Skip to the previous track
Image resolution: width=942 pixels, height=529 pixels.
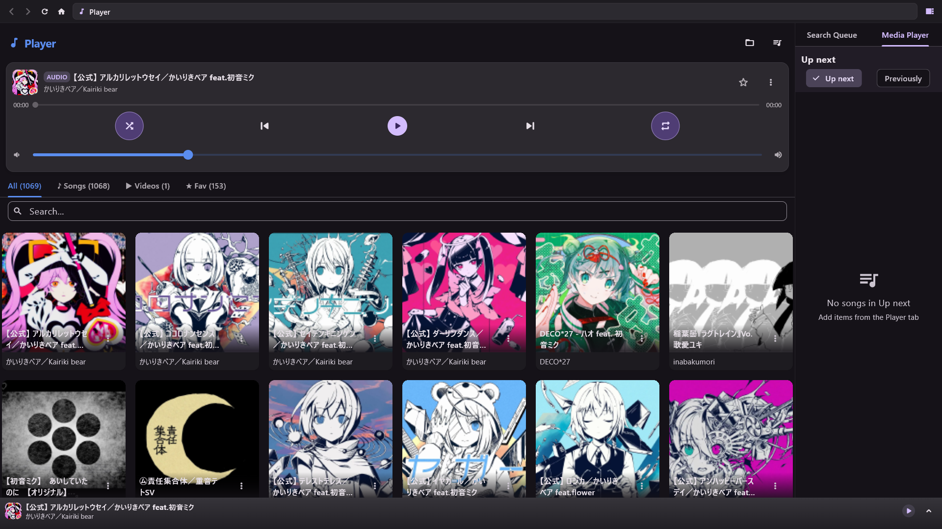tap(264, 126)
